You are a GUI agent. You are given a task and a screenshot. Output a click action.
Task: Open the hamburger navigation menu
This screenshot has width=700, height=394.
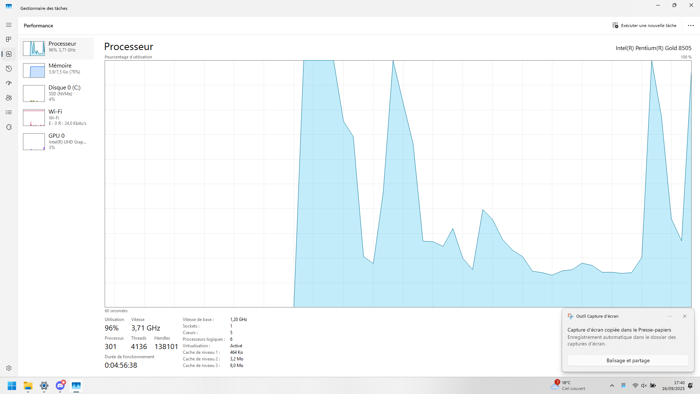click(9, 25)
